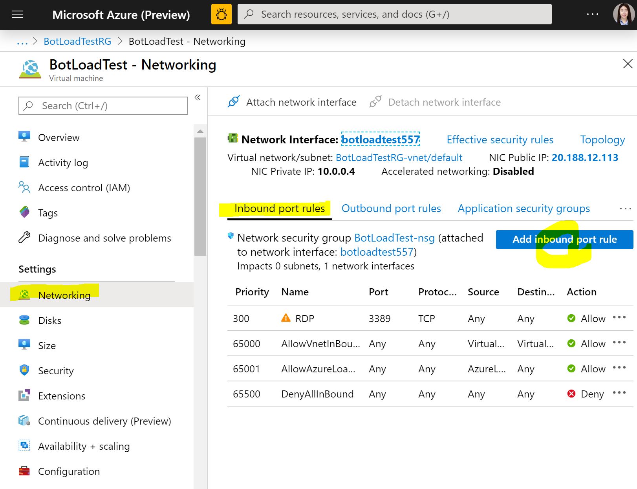Click the Activity log icon

click(24, 162)
